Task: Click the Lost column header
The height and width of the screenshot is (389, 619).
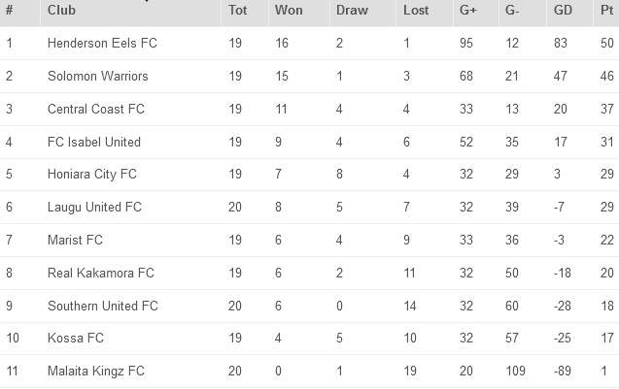Action: click(415, 12)
